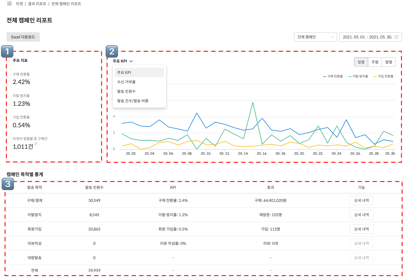Expand the 전체 캠페인 dropdown
This screenshot has height=280, width=414.
[x=315, y=37]
